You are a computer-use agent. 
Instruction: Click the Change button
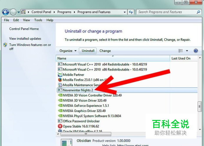[x=105, y=51]
